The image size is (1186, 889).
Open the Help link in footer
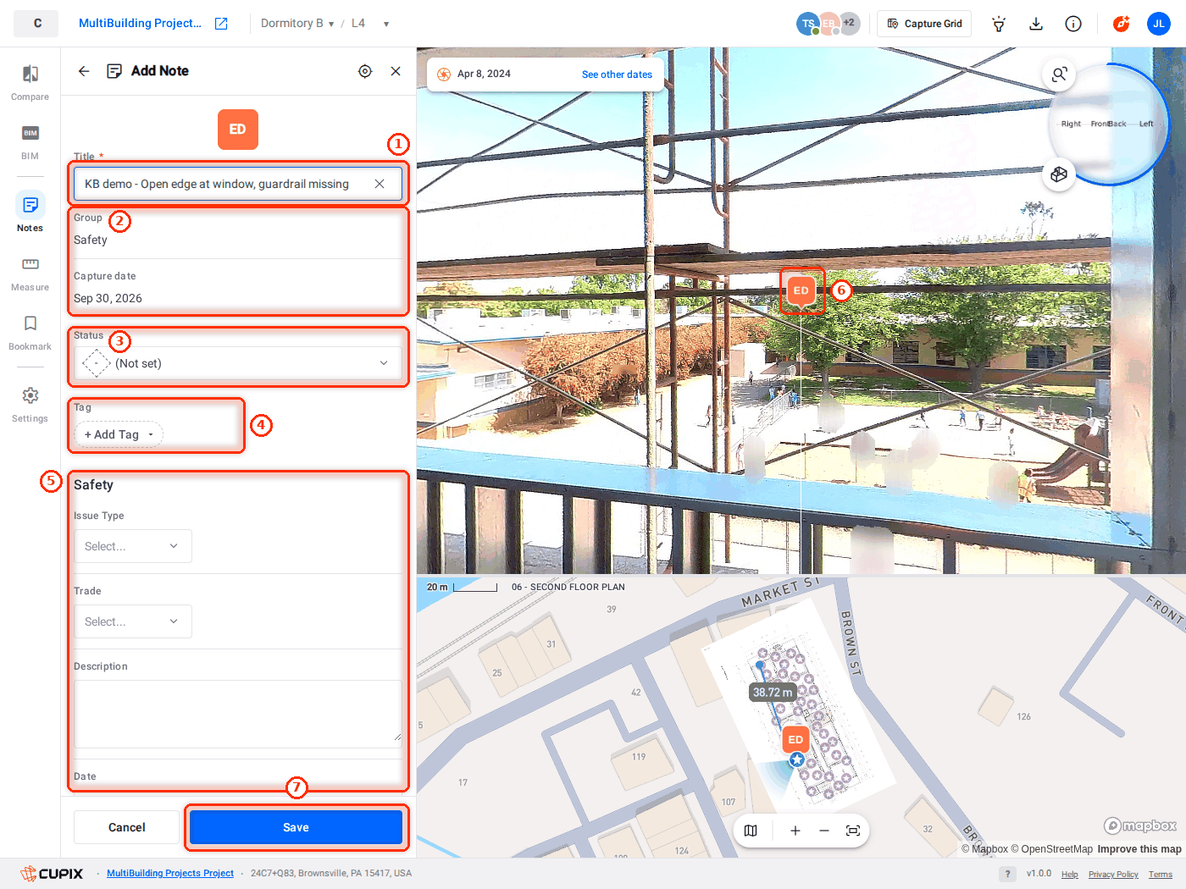(x=1070, y=875)
